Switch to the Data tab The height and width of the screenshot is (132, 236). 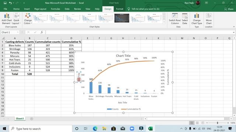coord(67,9)
